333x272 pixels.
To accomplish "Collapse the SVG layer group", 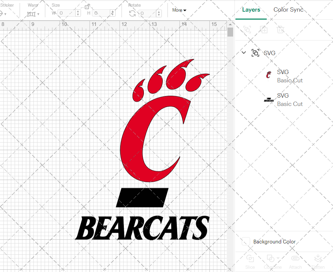I will point(243,52).
